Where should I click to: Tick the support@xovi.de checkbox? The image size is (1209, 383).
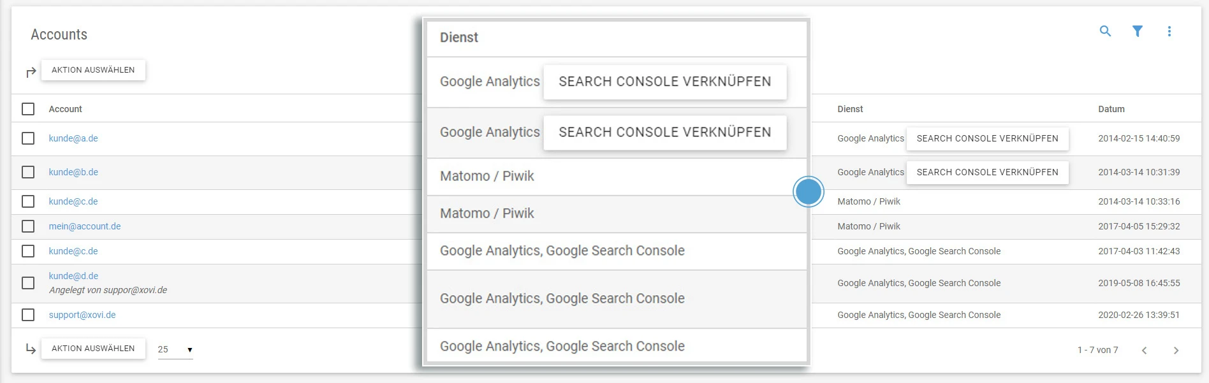28,315
